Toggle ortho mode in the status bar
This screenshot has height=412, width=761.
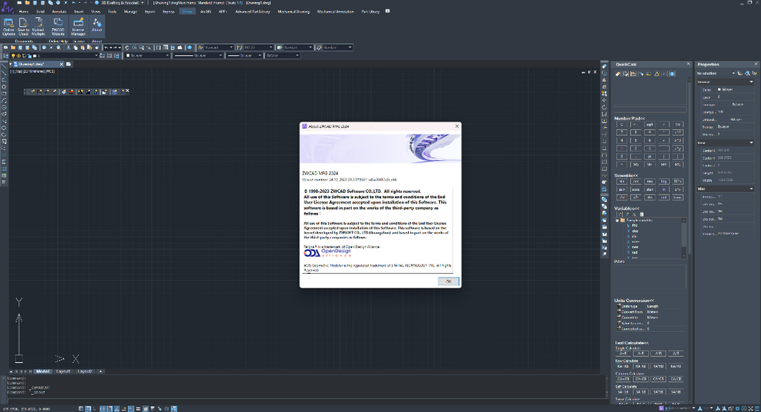pos(95,408)
